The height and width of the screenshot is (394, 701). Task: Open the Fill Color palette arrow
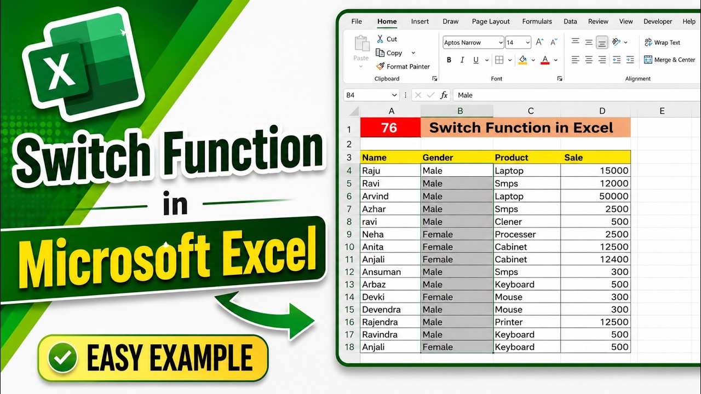click(x=533, y=60)
